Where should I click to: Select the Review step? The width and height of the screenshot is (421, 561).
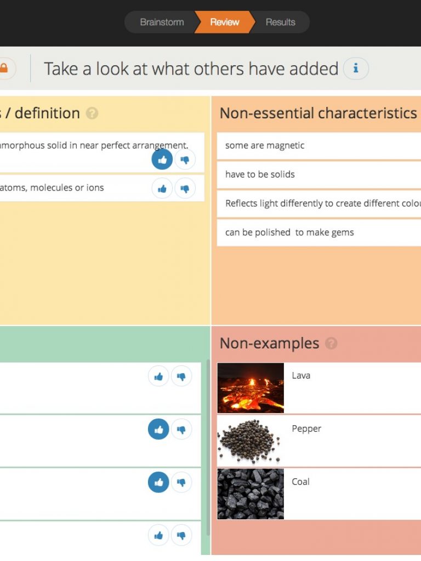point(224,22)
